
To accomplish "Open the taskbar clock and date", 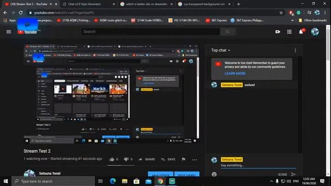I will click(309, 181).
